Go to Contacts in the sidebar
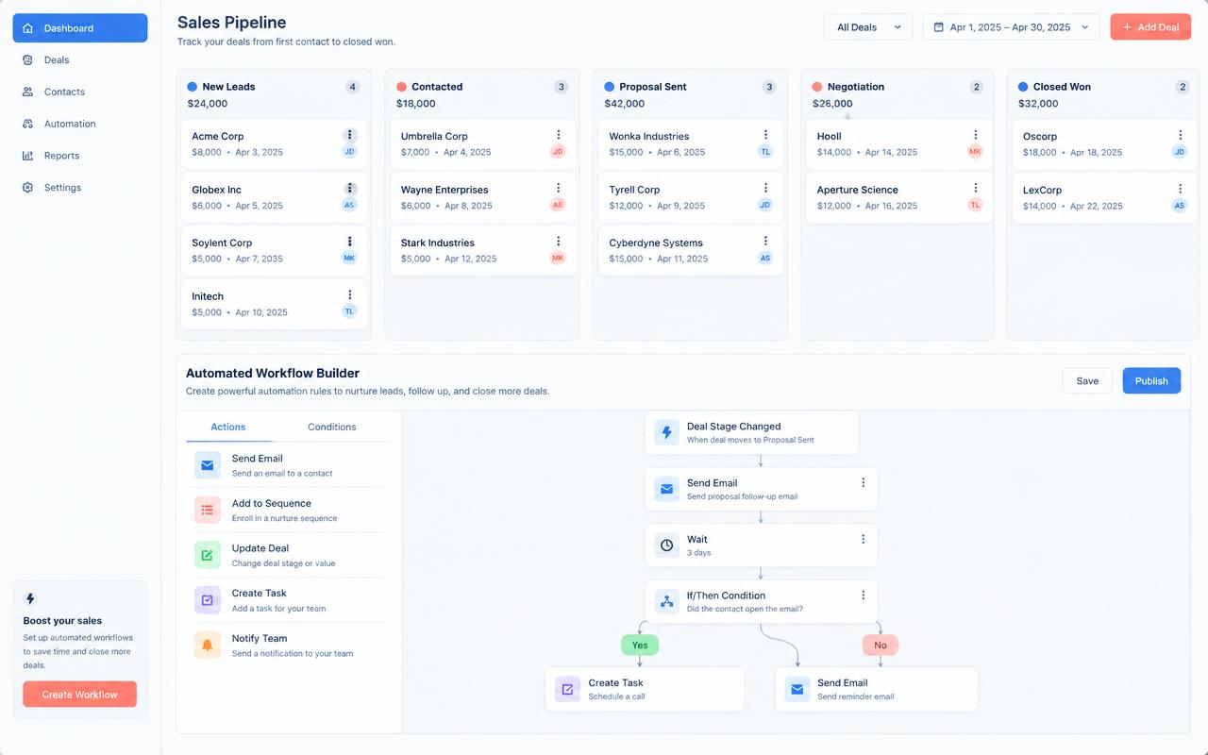 click(80, 92)
